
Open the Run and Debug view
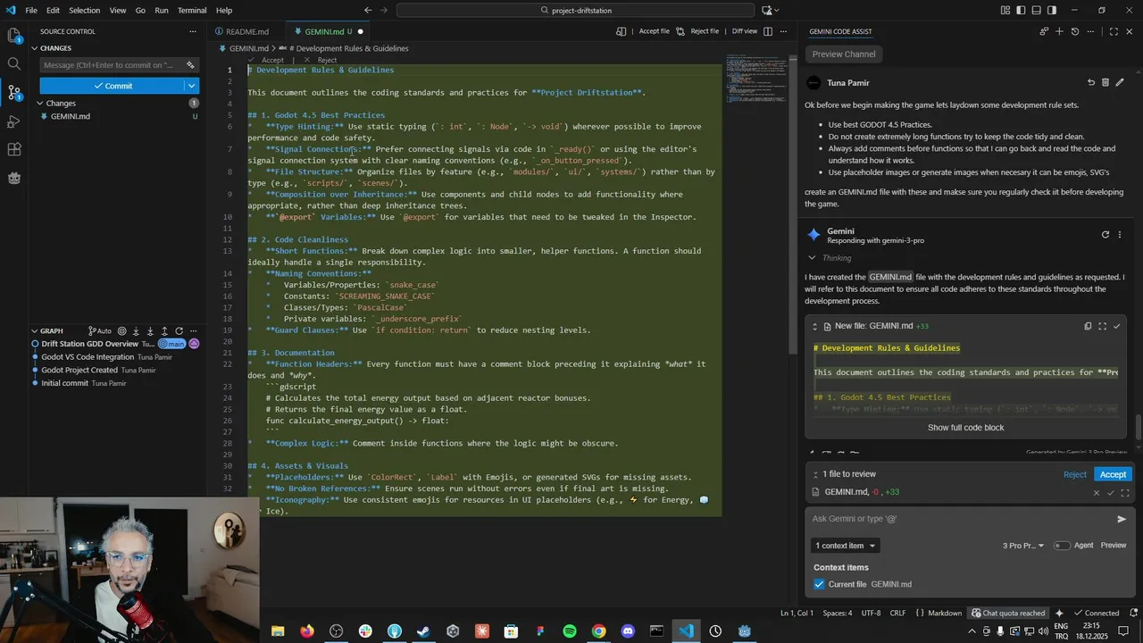click(13, 121)
